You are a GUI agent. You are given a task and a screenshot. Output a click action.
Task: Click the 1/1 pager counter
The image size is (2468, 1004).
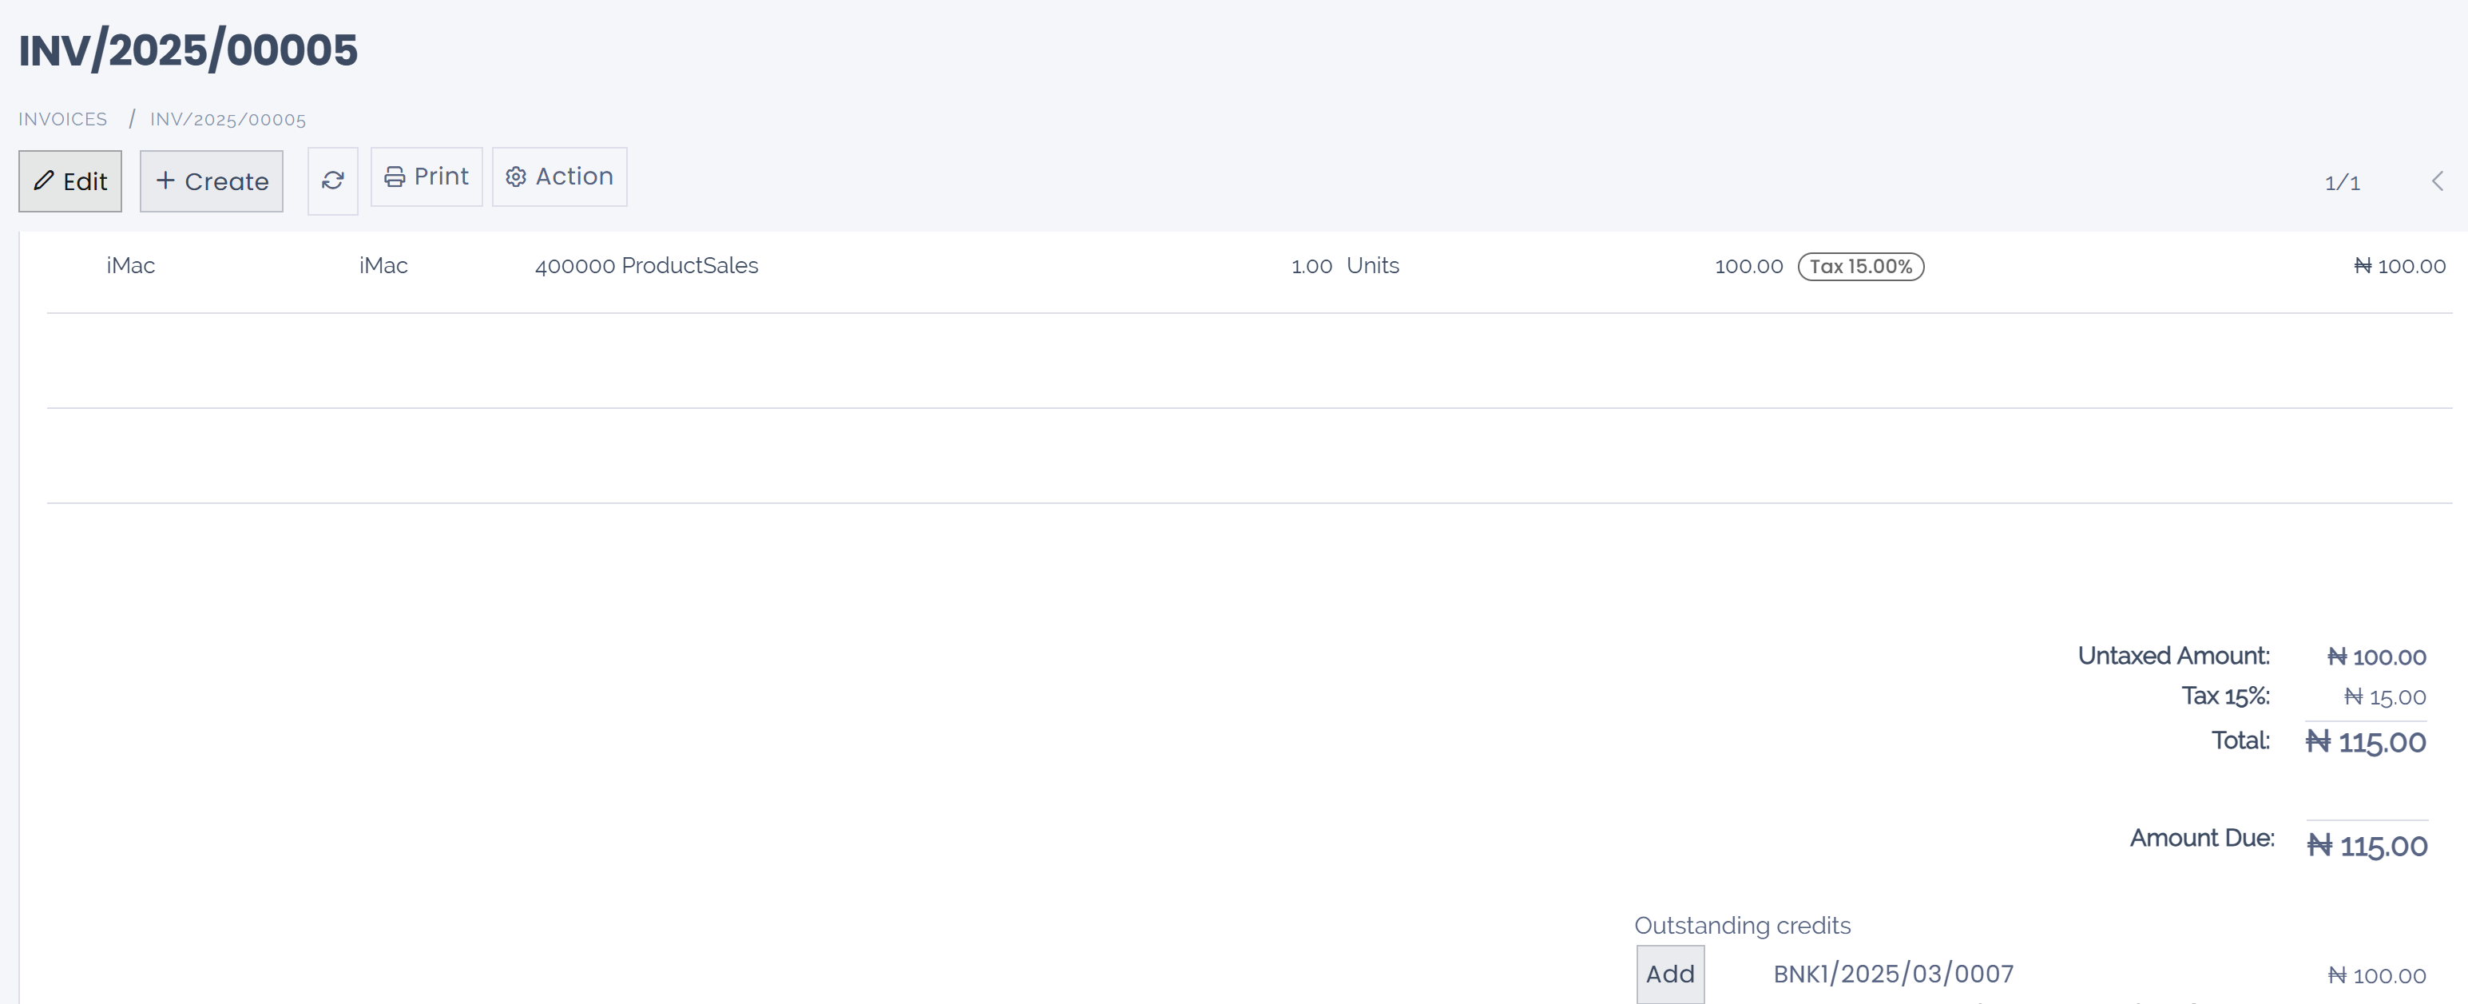(x=2342, y=182)
